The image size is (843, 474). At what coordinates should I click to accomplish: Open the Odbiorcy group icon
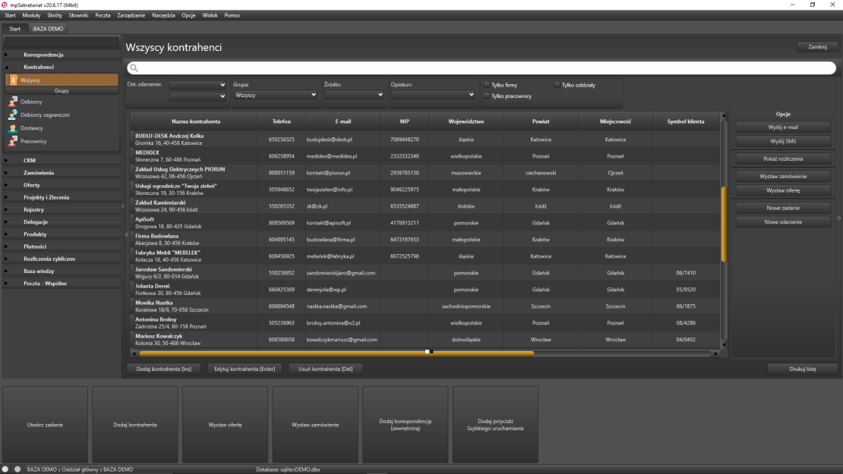13,102
